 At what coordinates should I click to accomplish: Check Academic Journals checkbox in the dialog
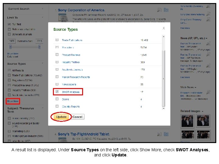pos(57,69)
